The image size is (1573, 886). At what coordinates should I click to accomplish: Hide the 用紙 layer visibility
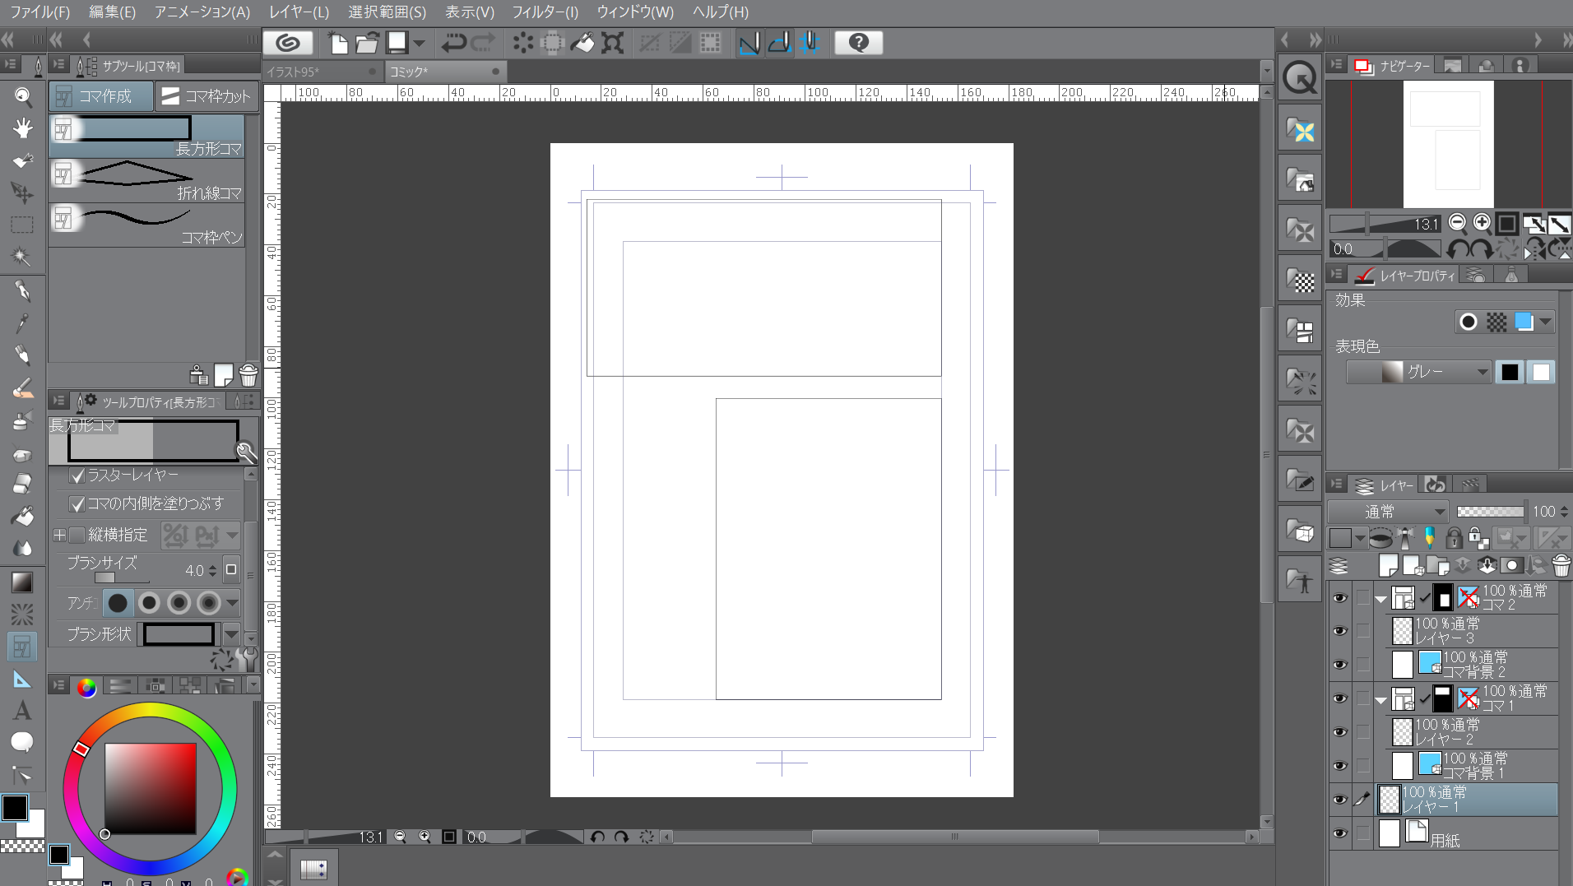click(x=1340, y=833)
